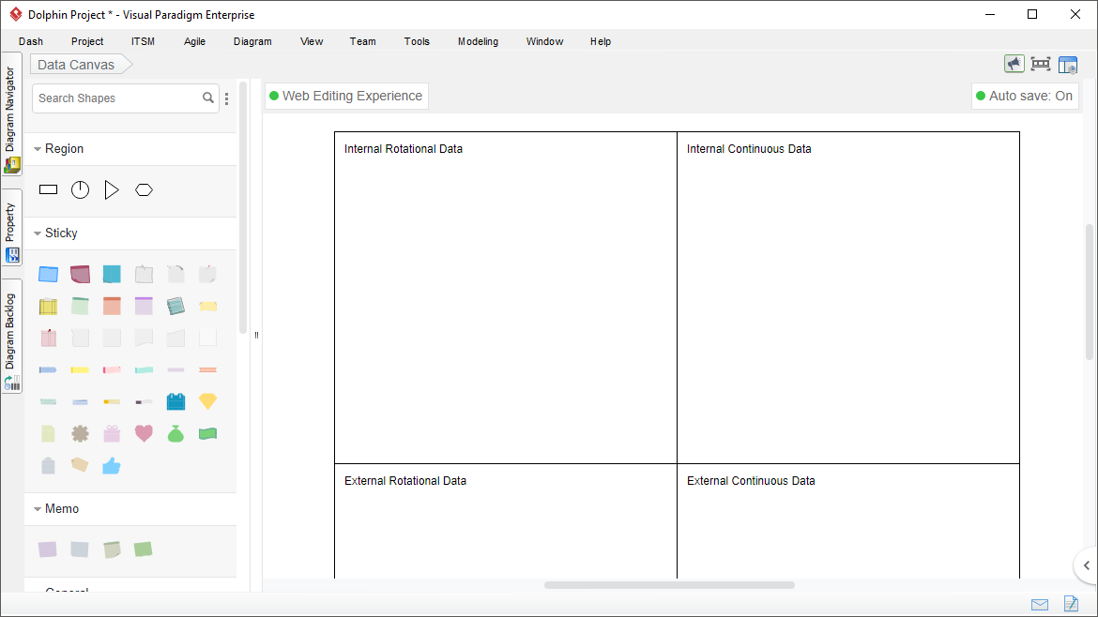Select the blue arrow tag sticky
The image size is (1098, 617).
pyautogui.click(x=48, y=369)
